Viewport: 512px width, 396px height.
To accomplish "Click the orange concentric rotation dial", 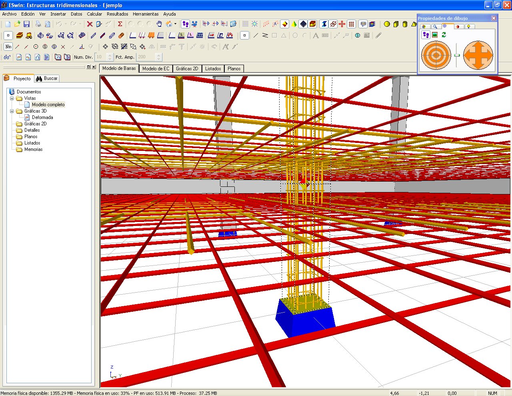I will coord(436,55).
